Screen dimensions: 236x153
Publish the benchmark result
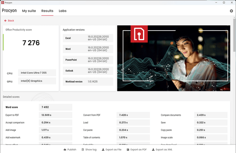pos(70,150)
